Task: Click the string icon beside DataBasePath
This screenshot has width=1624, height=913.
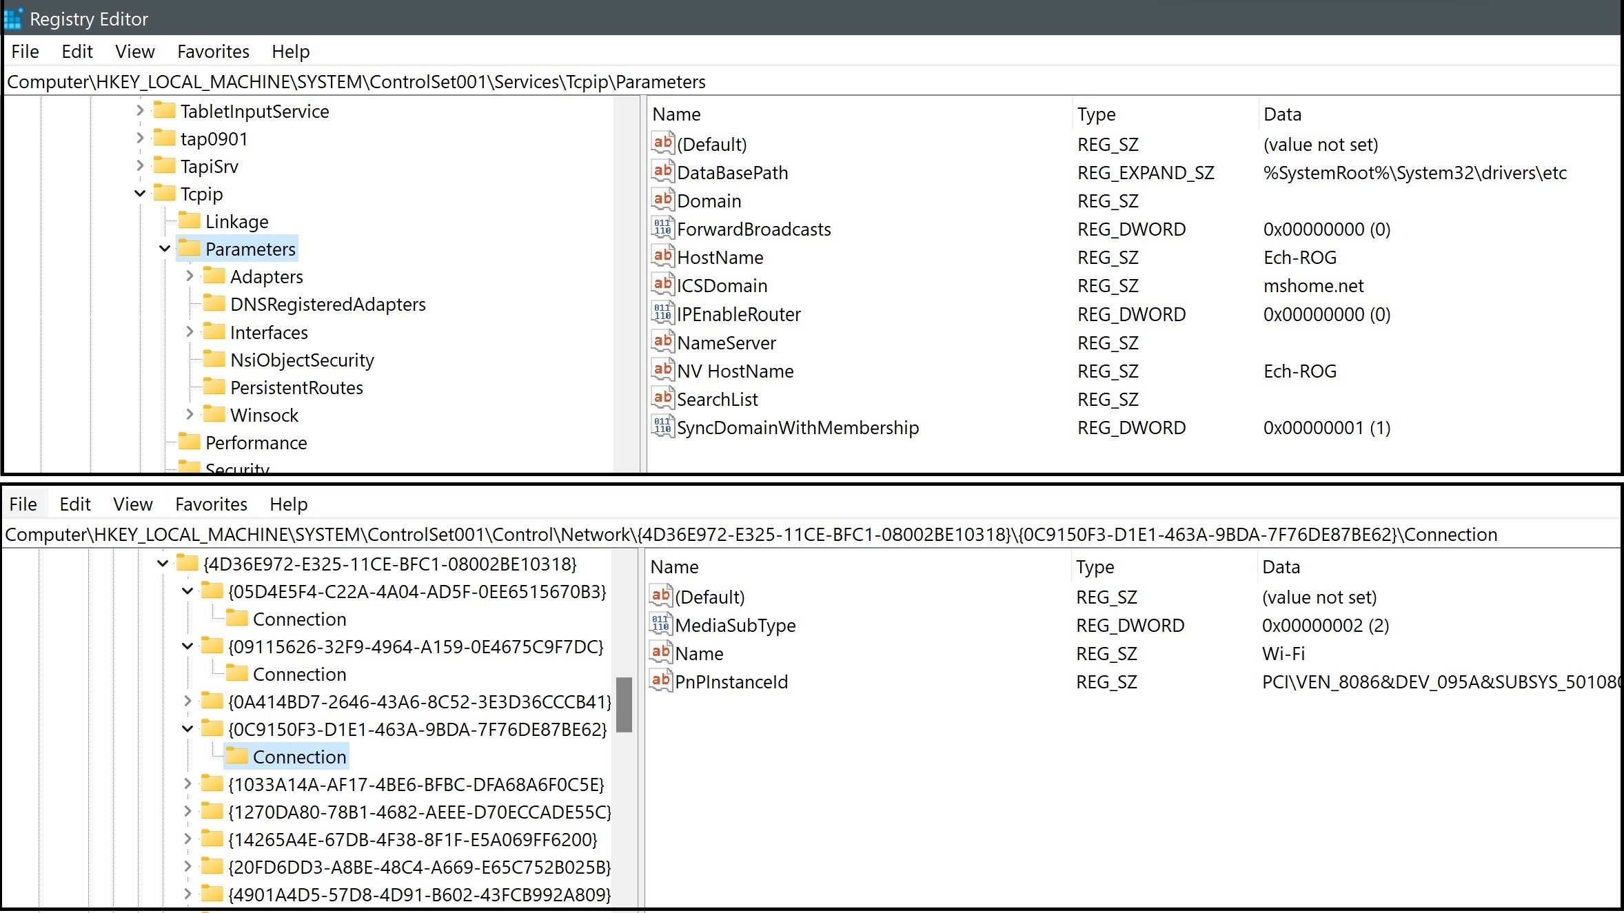Action: click(x=662, y=172)
